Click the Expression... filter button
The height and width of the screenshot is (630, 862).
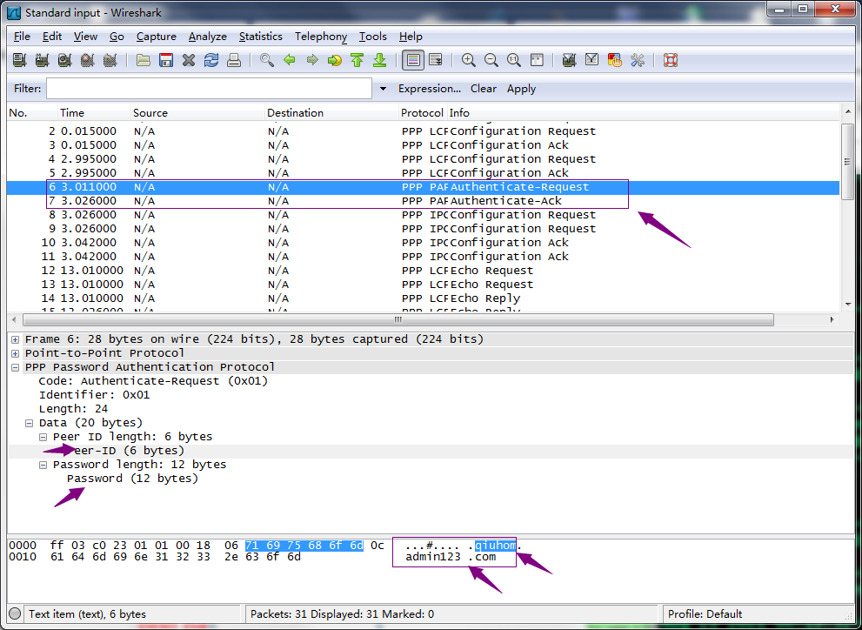[430, 89]
